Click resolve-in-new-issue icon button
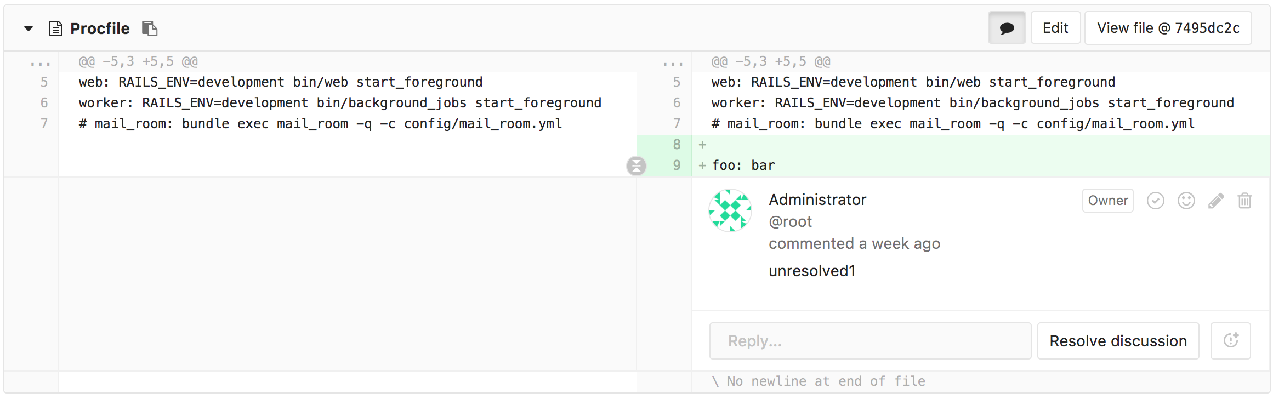 pyautogui.click(x=1231, y=341)
